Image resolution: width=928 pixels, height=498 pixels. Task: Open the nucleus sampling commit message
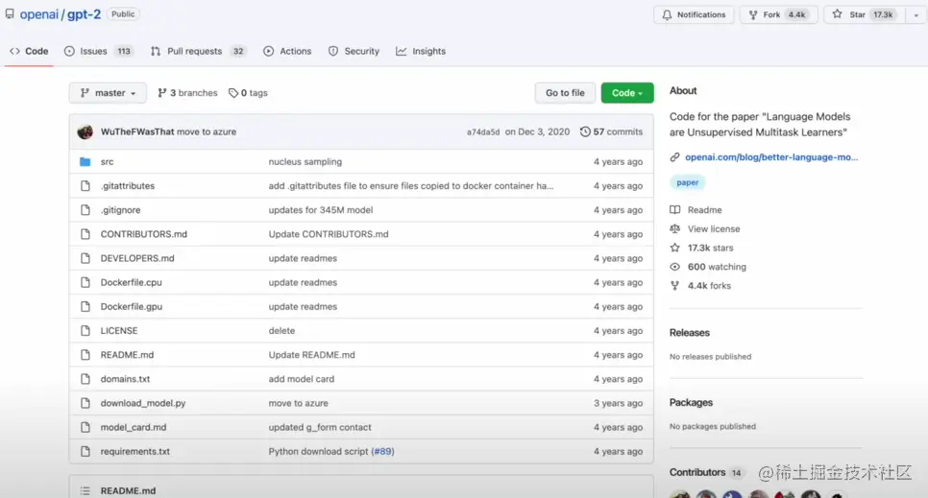coord(305,161)
